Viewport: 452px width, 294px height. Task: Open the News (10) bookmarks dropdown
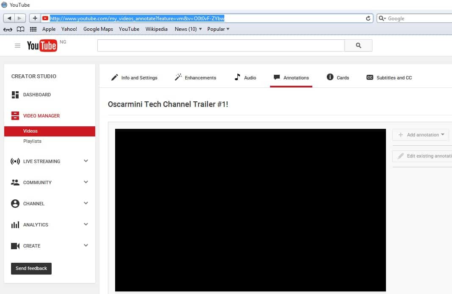(x=188, y=29)
